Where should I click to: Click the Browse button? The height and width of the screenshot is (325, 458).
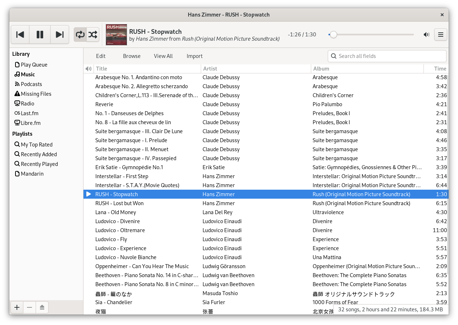tap(131, 56)
